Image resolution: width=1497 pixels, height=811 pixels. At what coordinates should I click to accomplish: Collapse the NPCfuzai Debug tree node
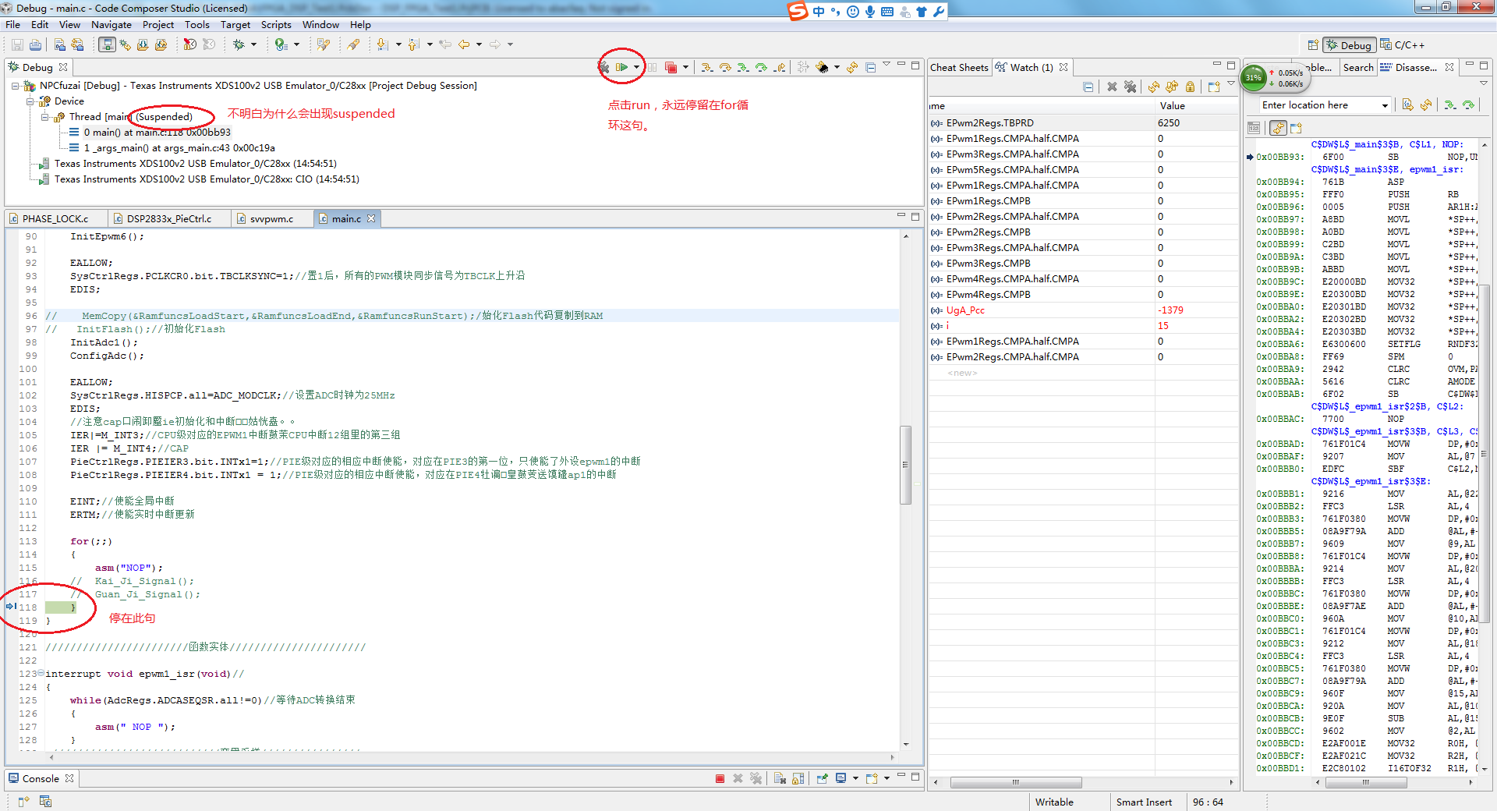[x=16, y=86]
